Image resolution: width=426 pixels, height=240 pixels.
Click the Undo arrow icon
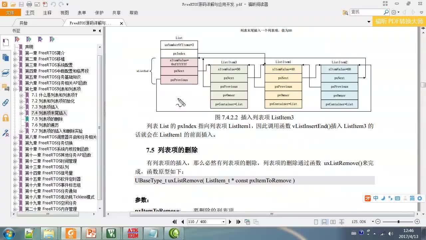[53, 4]
